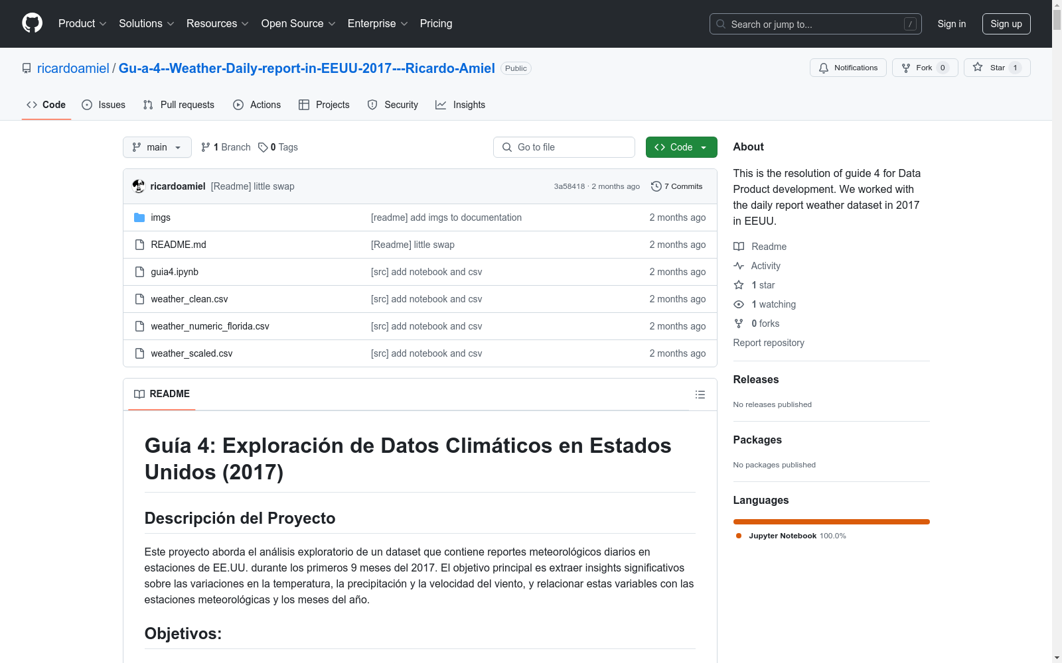
Task: Click the Jupyter Notebook orange language dot
Action: tap(739, 536)
